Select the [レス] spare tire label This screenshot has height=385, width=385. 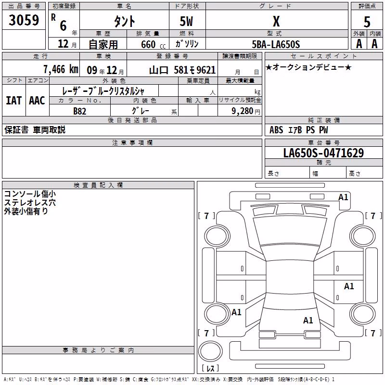pyautogui.click(x=210, y=368)
